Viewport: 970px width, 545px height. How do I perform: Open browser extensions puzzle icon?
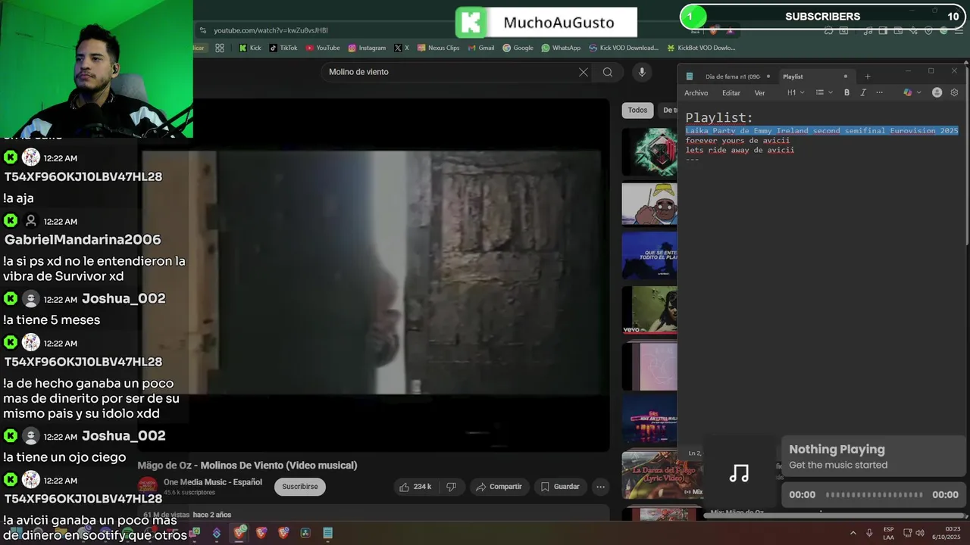click(x=828, y=31)
